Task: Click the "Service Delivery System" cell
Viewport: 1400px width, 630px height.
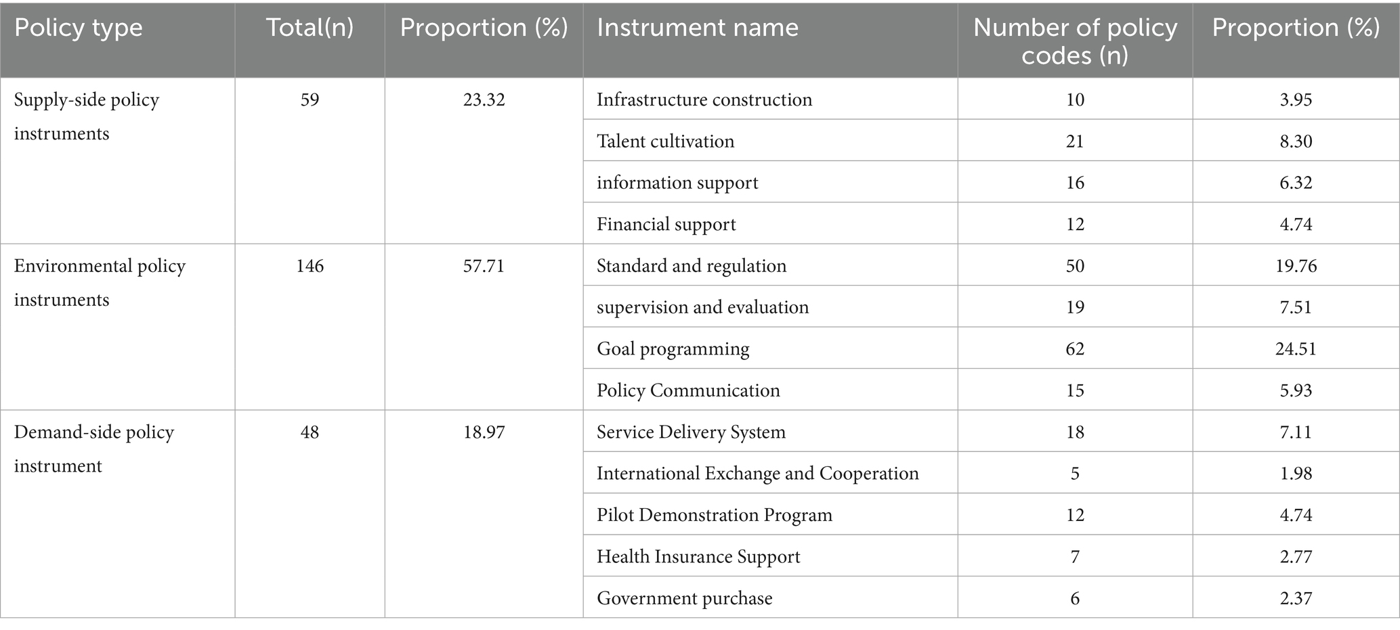Action: [691, 432]
